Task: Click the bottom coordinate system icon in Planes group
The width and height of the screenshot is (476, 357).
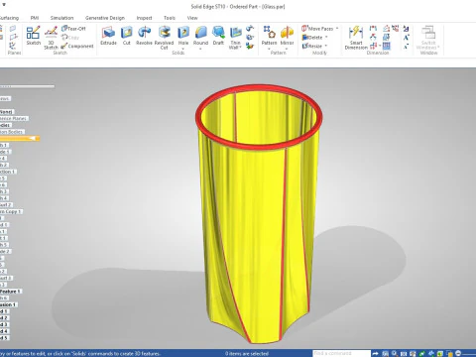Action: (13, 46)
